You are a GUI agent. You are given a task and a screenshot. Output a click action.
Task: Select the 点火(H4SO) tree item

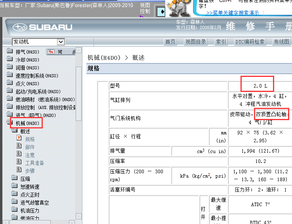27,84
